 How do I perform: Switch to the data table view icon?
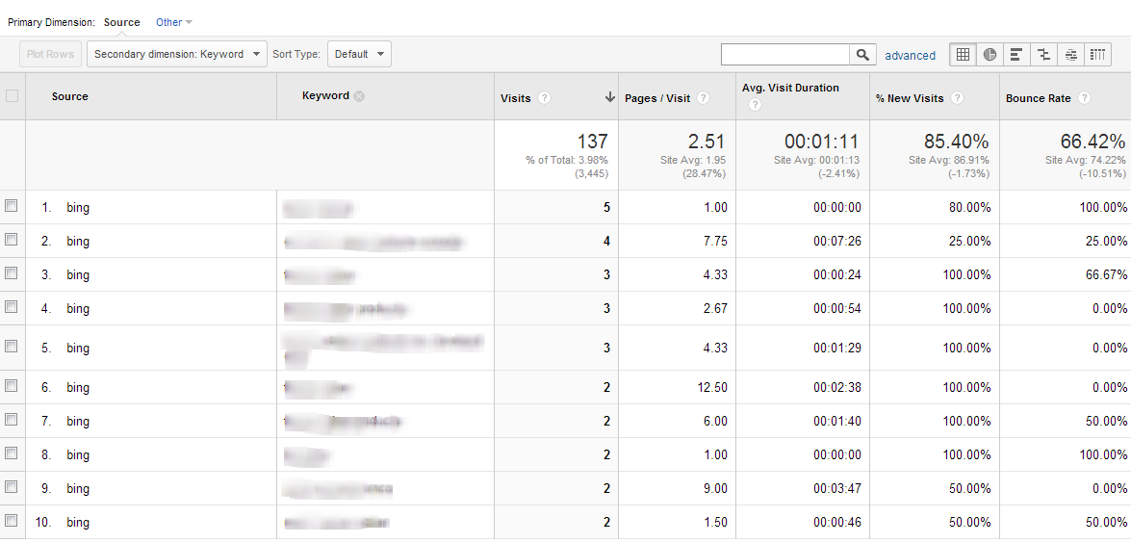coord(963,55)
